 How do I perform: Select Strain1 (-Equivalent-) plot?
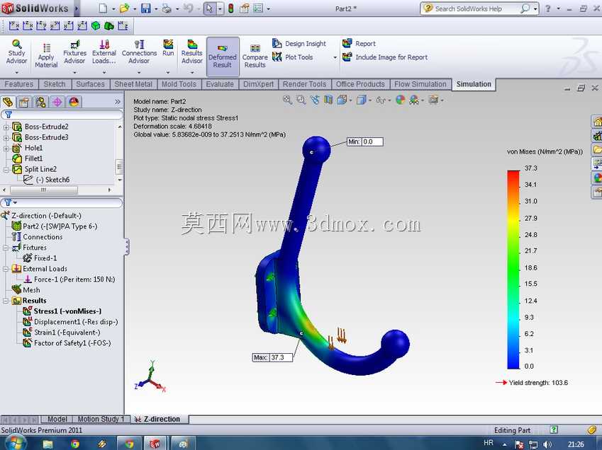pyautogui.click(x=62, y=333)
